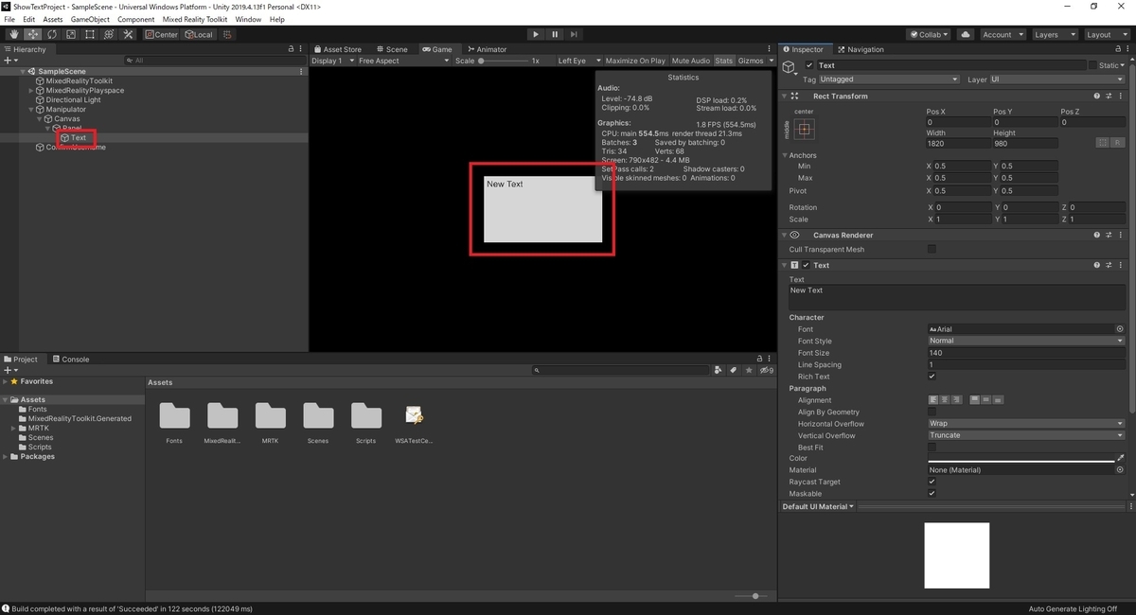This screenshot has height=615, width=1136.
Task: Open the cloud services icon
Action: (965, 34)
